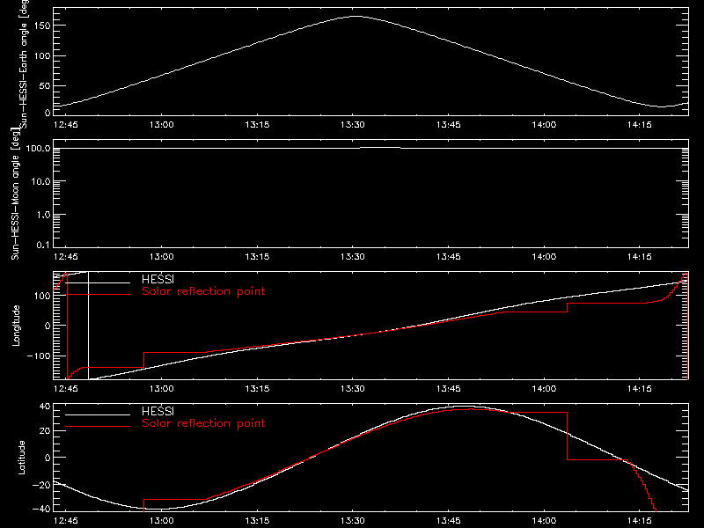This screenshot has width=704, height=528.
Task: Click the 20 tick on Latitude axis
Action: [45, 430]
